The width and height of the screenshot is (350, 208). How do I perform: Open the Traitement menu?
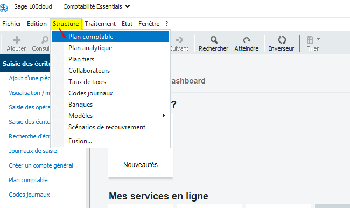coord(100,24)
